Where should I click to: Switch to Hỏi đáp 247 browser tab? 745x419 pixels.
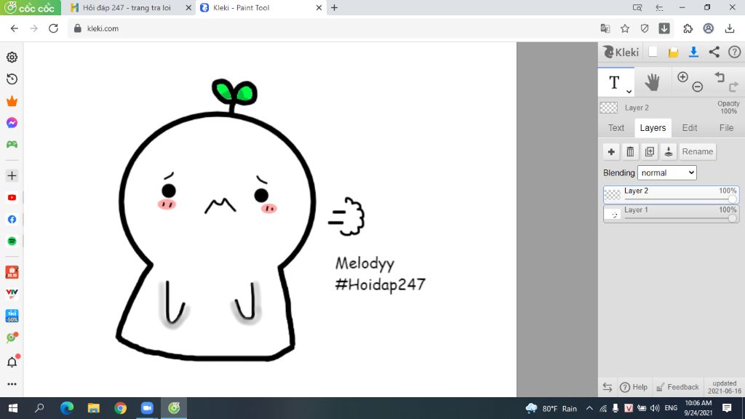pyautogui.click(x=126, y=7)
